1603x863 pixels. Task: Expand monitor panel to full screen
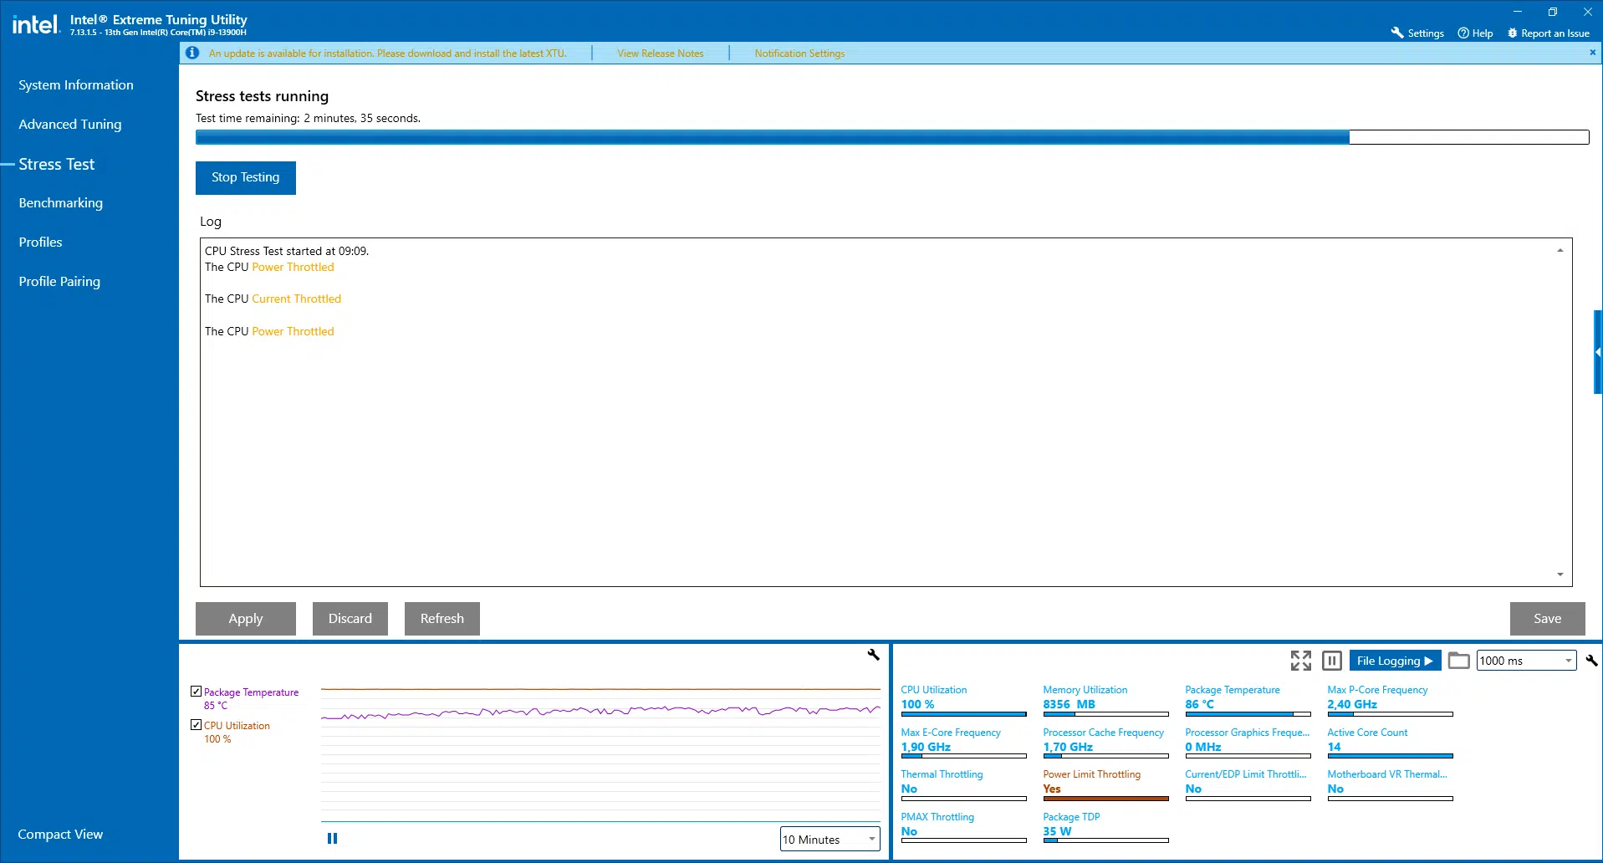pyautogui.click(x=1300, y=661)
